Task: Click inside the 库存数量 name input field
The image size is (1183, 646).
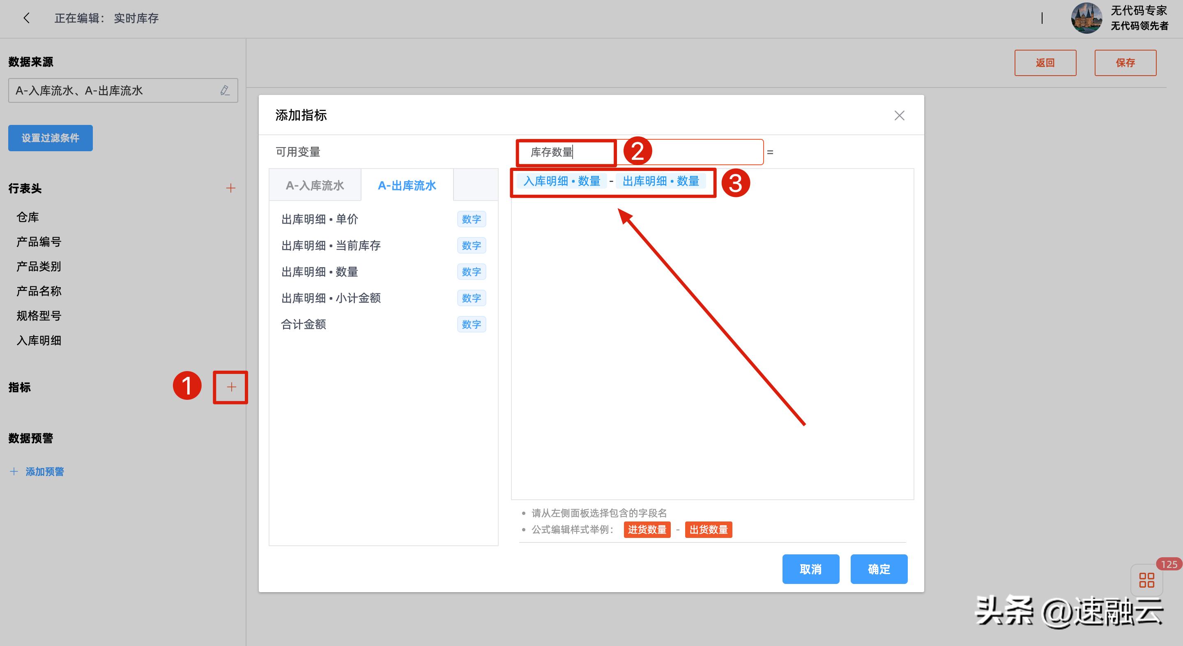Action: coord(566,152)
